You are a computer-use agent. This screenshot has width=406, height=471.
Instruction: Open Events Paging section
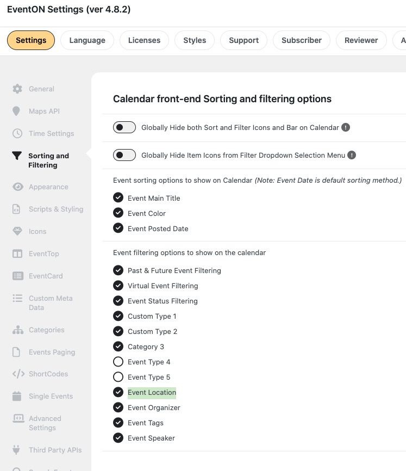coord(52,352)
